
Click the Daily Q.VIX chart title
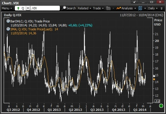(13, 15)
